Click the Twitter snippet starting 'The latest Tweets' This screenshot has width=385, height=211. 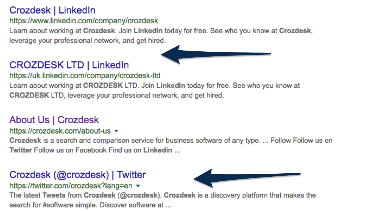(x=163, y=200)
